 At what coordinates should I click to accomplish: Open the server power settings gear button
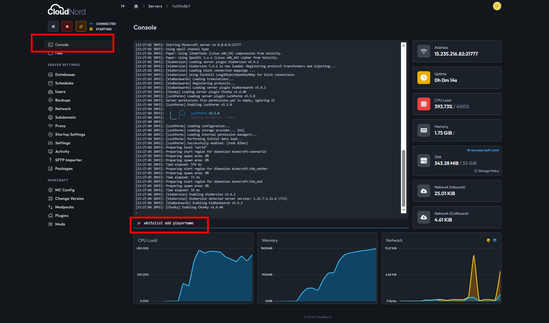pyautogui.click(x=53, y=26)
